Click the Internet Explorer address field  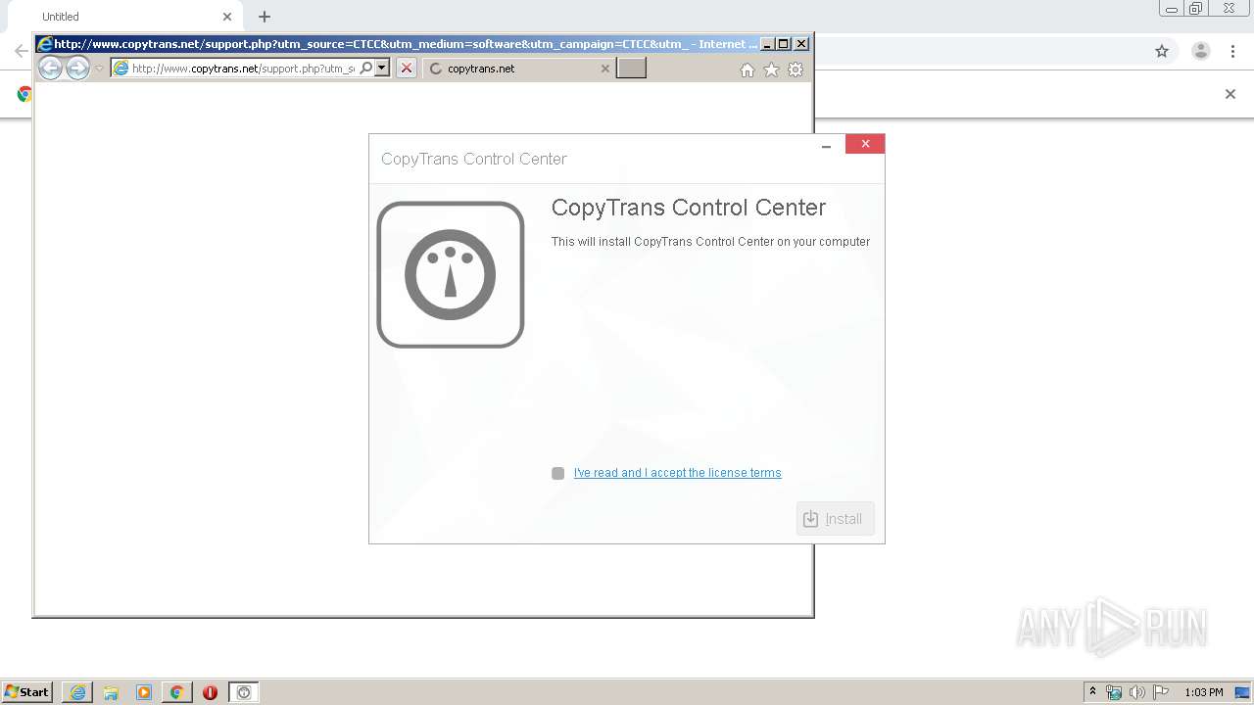pyautogui.click(x=243, y=69)
